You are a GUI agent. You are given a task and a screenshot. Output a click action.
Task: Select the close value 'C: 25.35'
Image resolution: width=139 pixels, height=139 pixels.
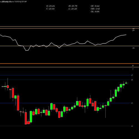pos(50,9)
